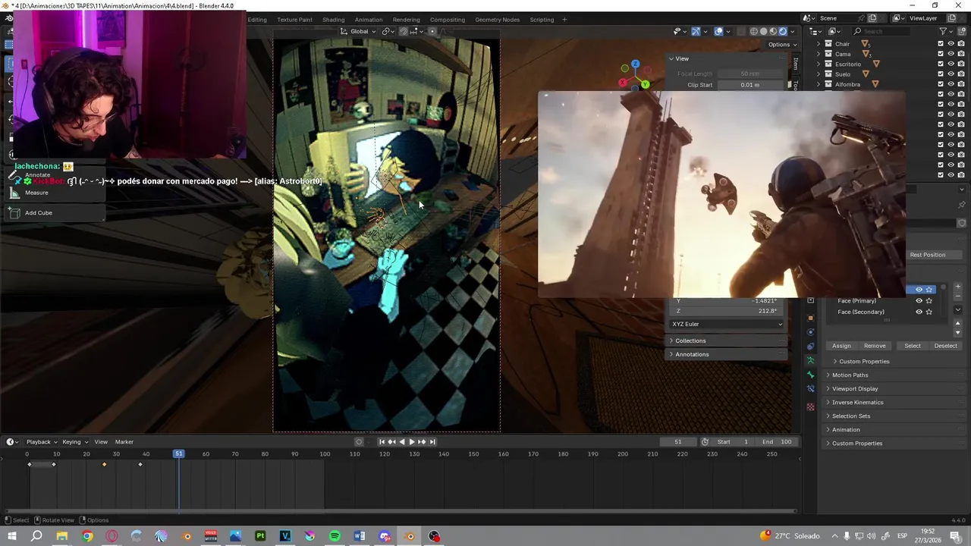Hide the Cama collection with eye icon
Screen dimensions: 971x546
point(951,54)
